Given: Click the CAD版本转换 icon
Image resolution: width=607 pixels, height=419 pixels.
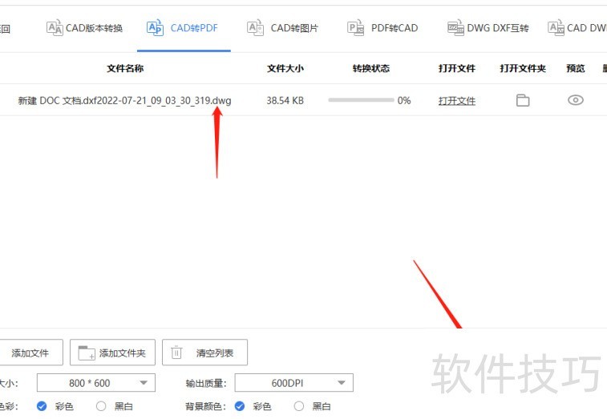Looking at the screenshot, I should [55, 28].
